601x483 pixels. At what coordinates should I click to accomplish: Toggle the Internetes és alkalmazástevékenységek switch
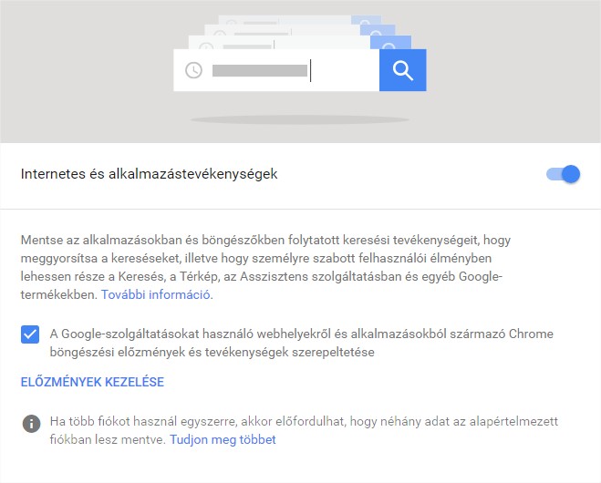(x=563, y=174)
